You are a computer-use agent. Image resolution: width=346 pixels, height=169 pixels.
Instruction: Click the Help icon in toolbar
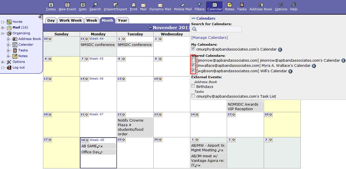click(x=294, y=5)
